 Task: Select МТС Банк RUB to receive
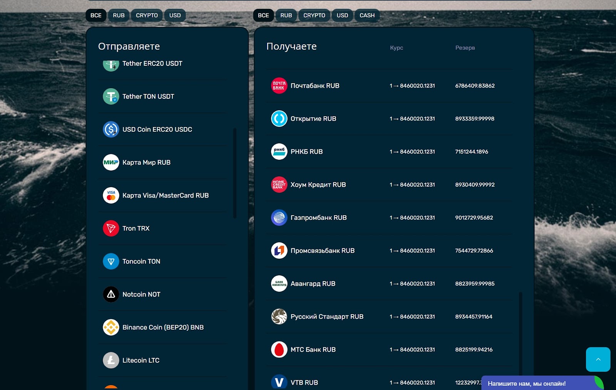tap(389, 350)
